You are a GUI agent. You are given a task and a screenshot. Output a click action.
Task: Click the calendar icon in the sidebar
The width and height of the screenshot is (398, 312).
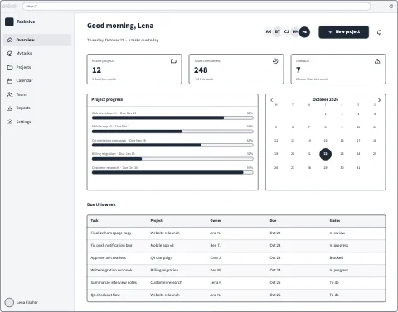click(10, 80)
